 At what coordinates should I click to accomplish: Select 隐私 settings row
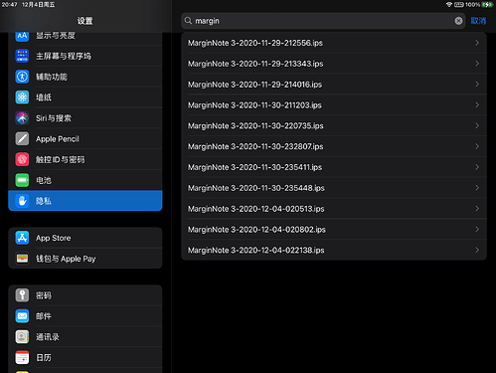click(85, 201)
